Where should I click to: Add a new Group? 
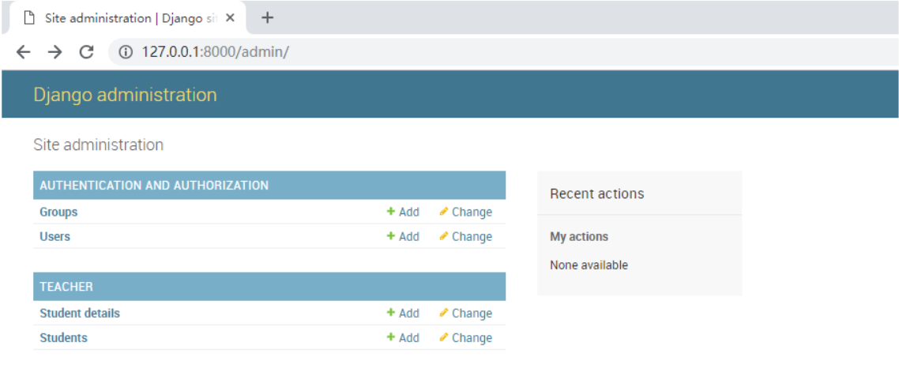pyautogui.click(x=403, y=212)
